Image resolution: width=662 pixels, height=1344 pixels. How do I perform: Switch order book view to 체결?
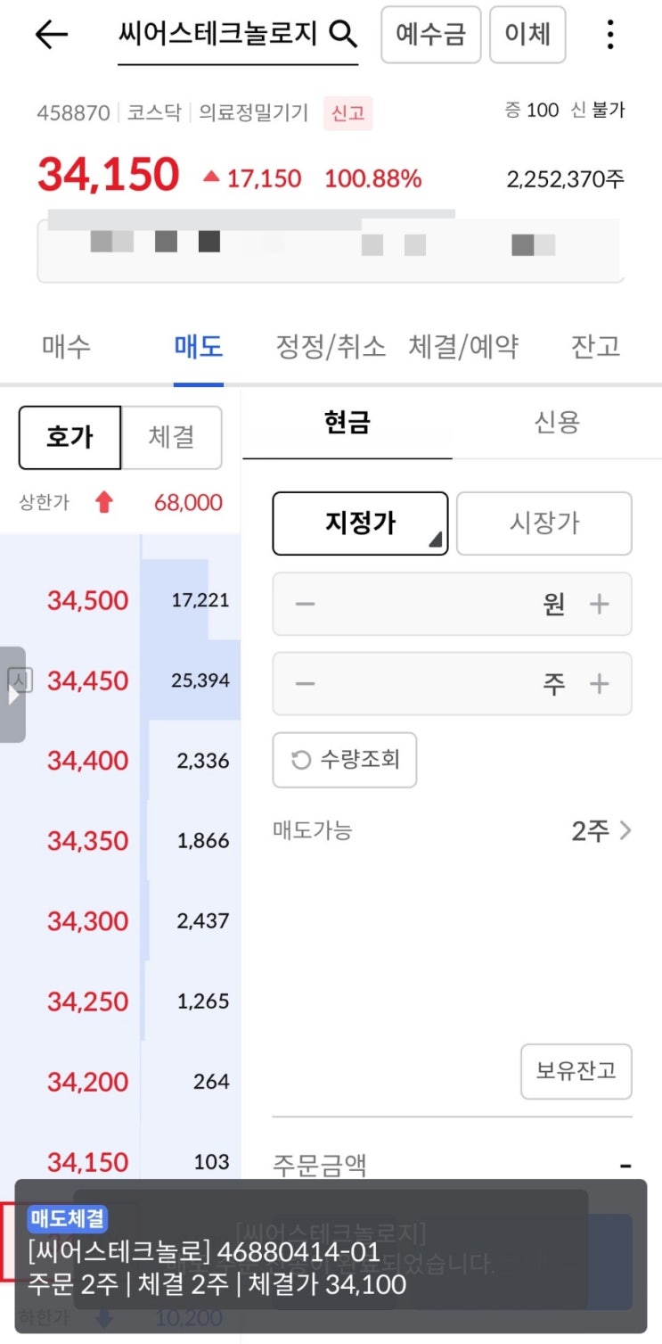172,437
